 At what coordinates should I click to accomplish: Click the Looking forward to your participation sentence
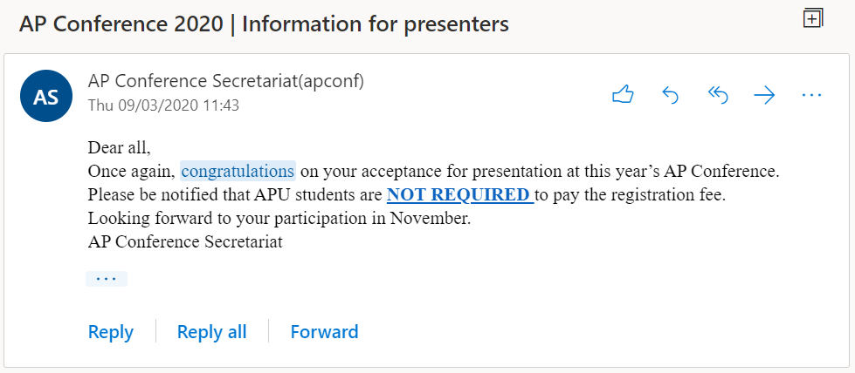click(279, 219)
